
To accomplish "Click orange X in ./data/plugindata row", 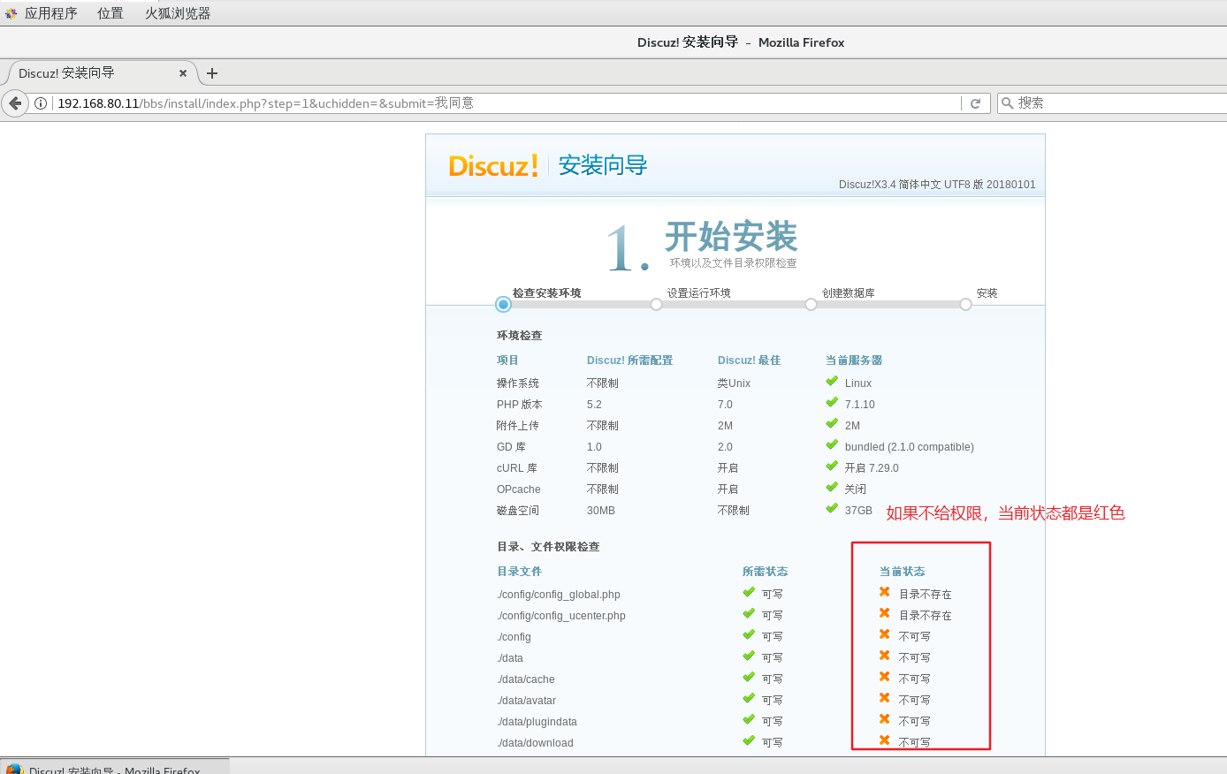I will (884, 719).
